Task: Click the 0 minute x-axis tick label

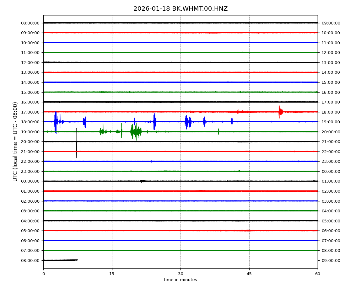Action: click(x=43, y=274)
